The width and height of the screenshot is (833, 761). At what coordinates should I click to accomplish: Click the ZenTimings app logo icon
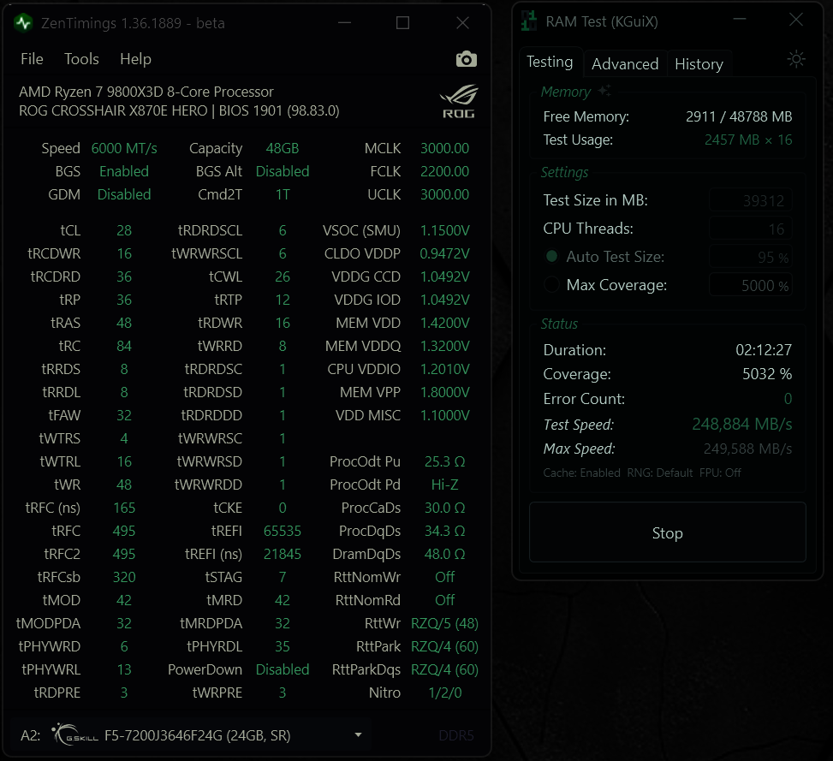[23, 23]
